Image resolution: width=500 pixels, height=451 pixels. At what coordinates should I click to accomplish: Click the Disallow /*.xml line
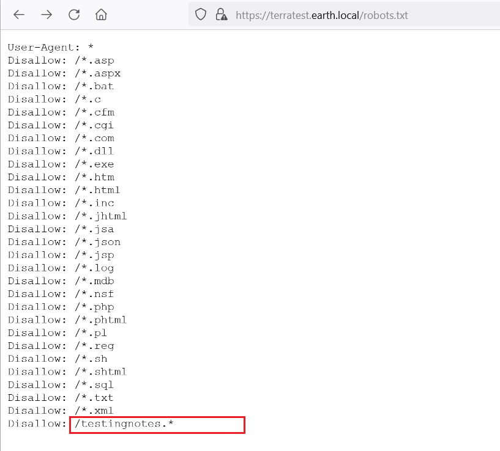tap(61, 411)
